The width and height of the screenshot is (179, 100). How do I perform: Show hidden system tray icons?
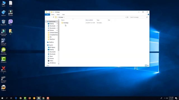165,98
